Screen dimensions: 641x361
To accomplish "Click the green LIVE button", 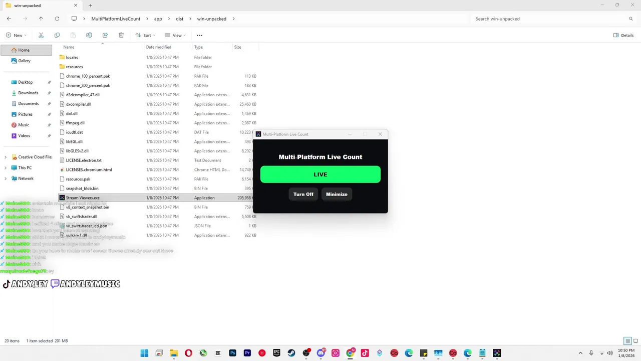I will pos(320,174).
